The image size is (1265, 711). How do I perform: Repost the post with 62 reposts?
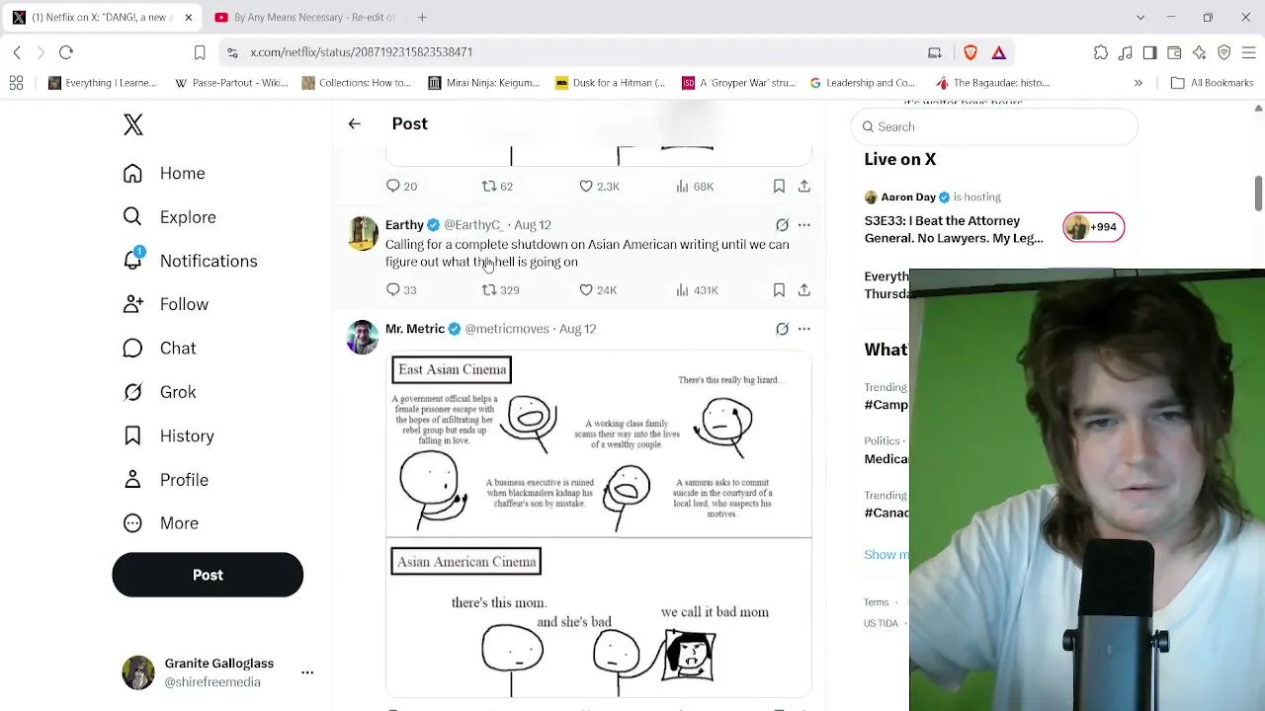coord(497,186)
